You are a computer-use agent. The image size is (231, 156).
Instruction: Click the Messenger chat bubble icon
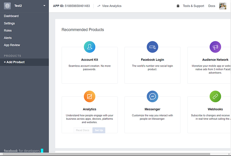(x=152, y=96)
